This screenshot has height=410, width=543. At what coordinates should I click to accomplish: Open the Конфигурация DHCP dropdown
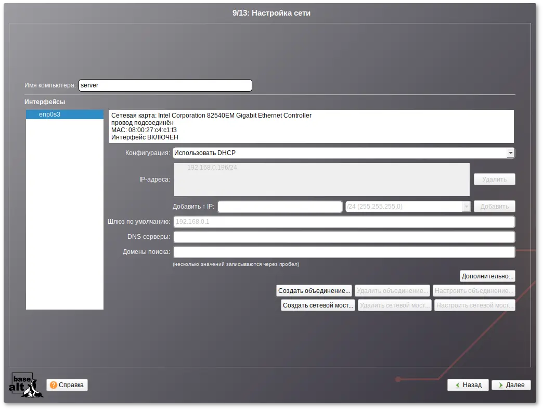coord(343,153)
